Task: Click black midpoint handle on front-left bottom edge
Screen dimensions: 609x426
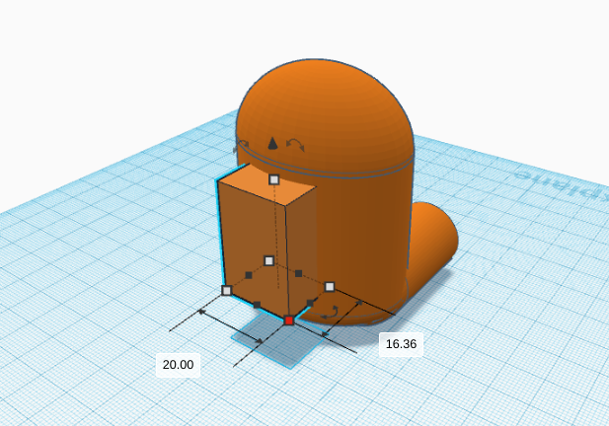Action: click(257, 305)
